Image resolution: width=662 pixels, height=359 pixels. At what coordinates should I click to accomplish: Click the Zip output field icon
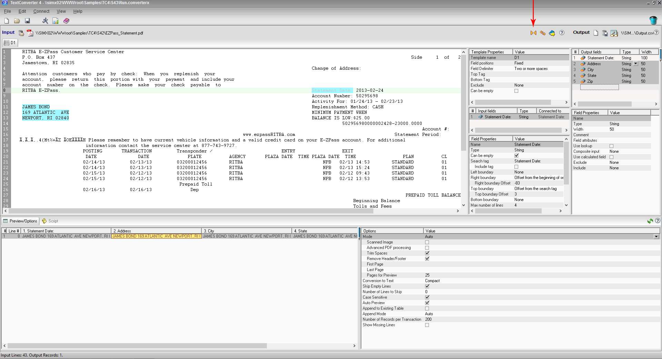pyautogui.click(x=583, y=81)
